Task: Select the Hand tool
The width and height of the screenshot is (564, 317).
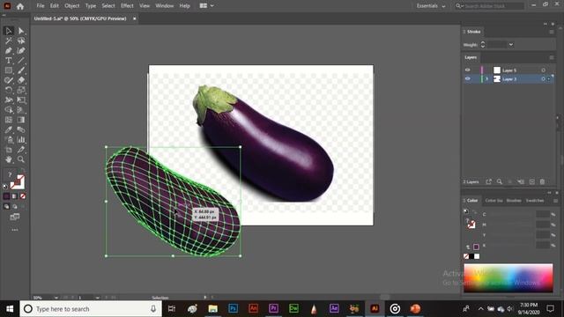Action: pos(9,159)
